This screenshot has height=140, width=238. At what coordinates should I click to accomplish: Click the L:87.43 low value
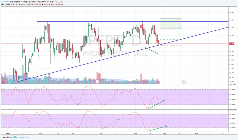(x=52, y=4)
